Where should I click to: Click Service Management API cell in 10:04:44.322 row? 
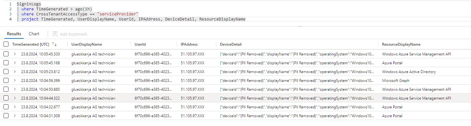pyautogui.click(x=416, y=98)
